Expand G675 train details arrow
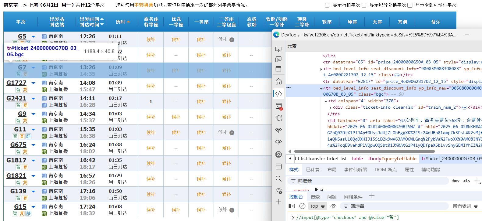Image resolution: width=482 pixels, height=221 pixels. click(34, 145)
